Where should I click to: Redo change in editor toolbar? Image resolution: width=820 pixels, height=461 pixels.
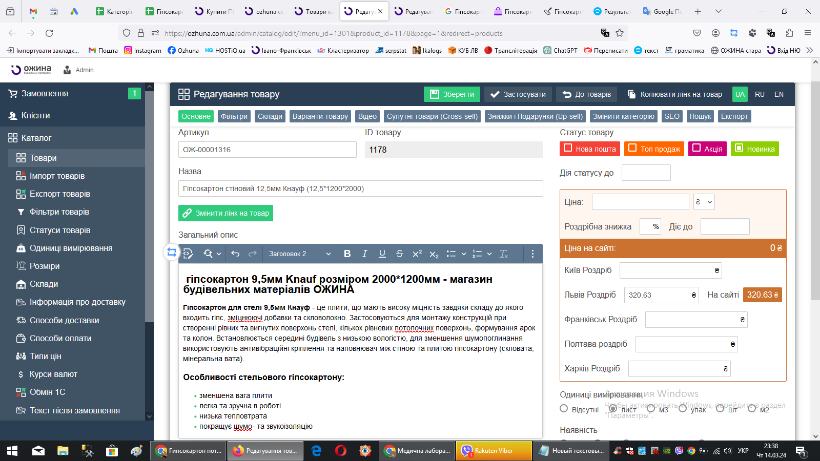coord(253,254)
